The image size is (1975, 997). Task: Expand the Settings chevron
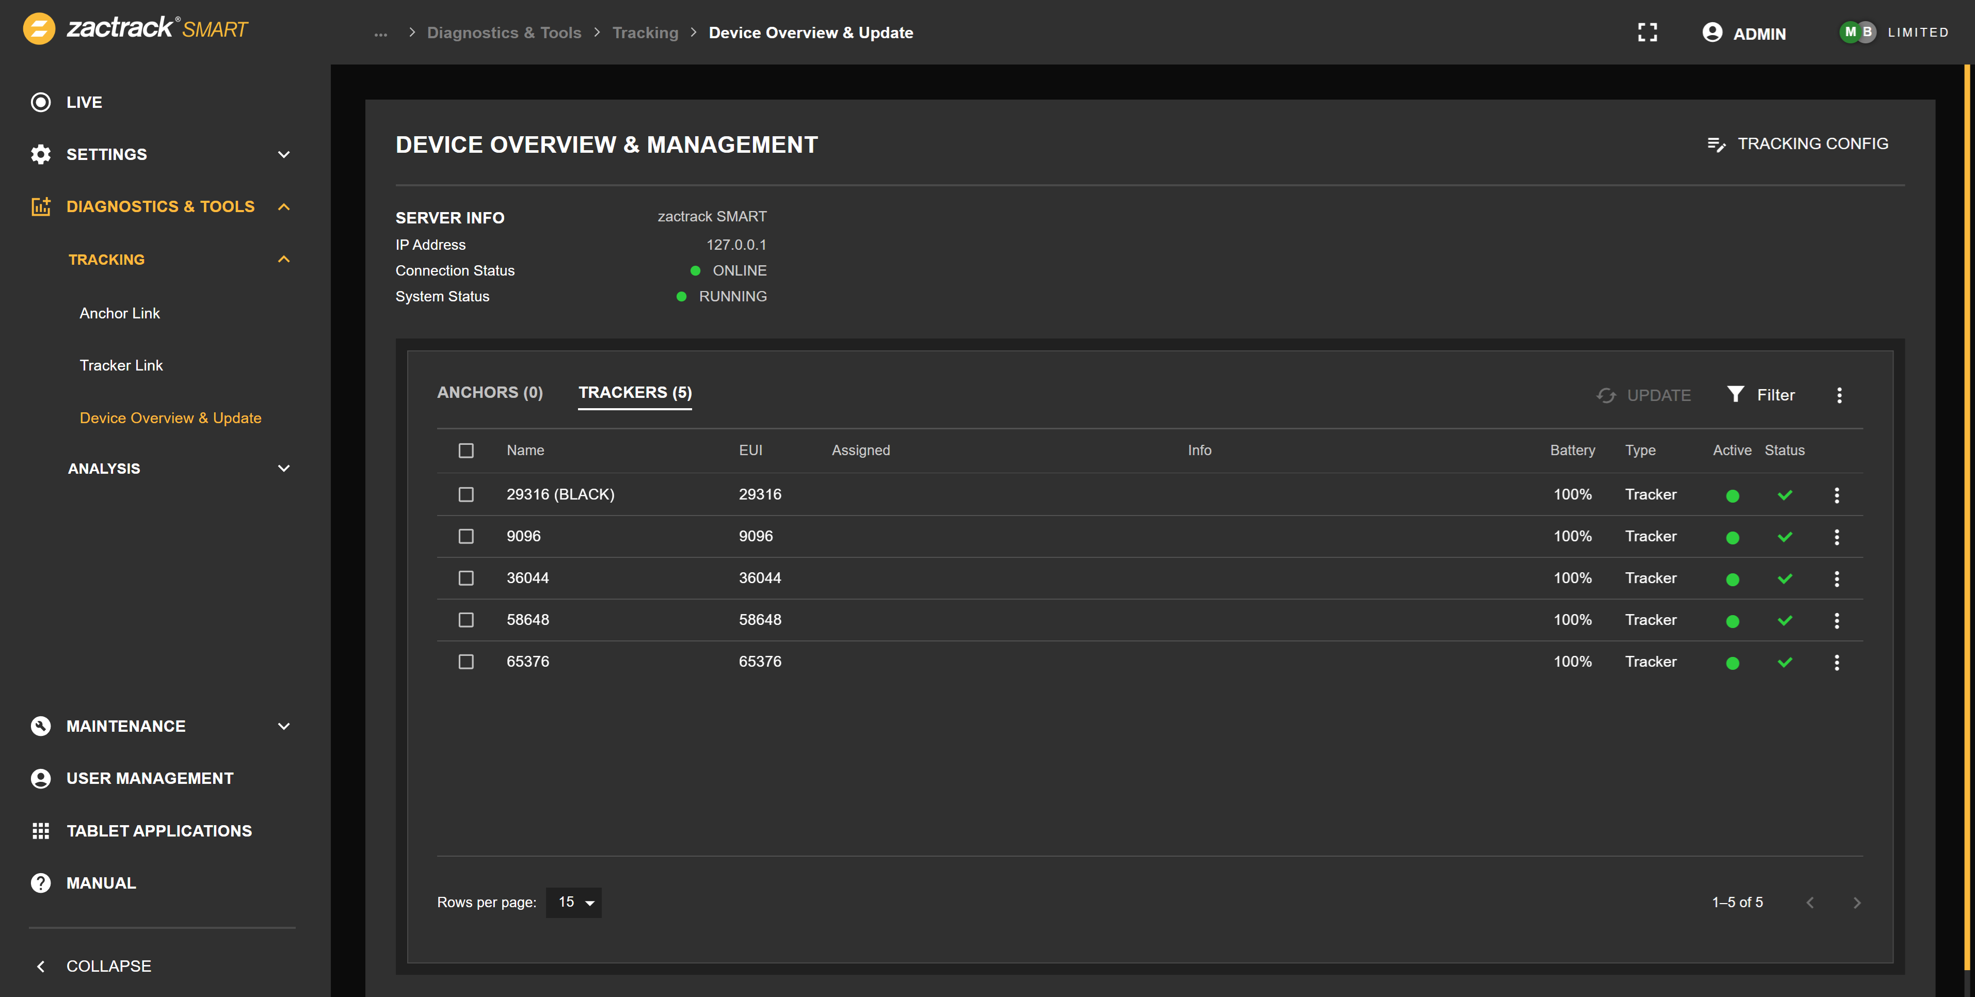(284, 154)
